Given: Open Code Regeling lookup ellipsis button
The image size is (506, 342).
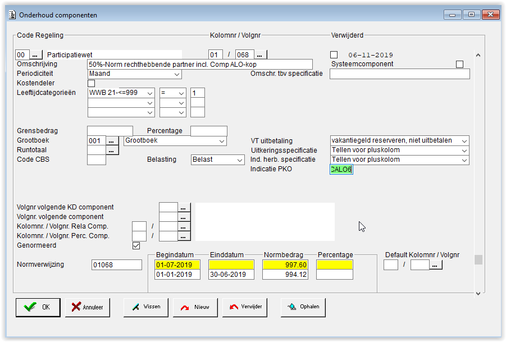Looking at the screenshot, I should [x=35, y=55].
